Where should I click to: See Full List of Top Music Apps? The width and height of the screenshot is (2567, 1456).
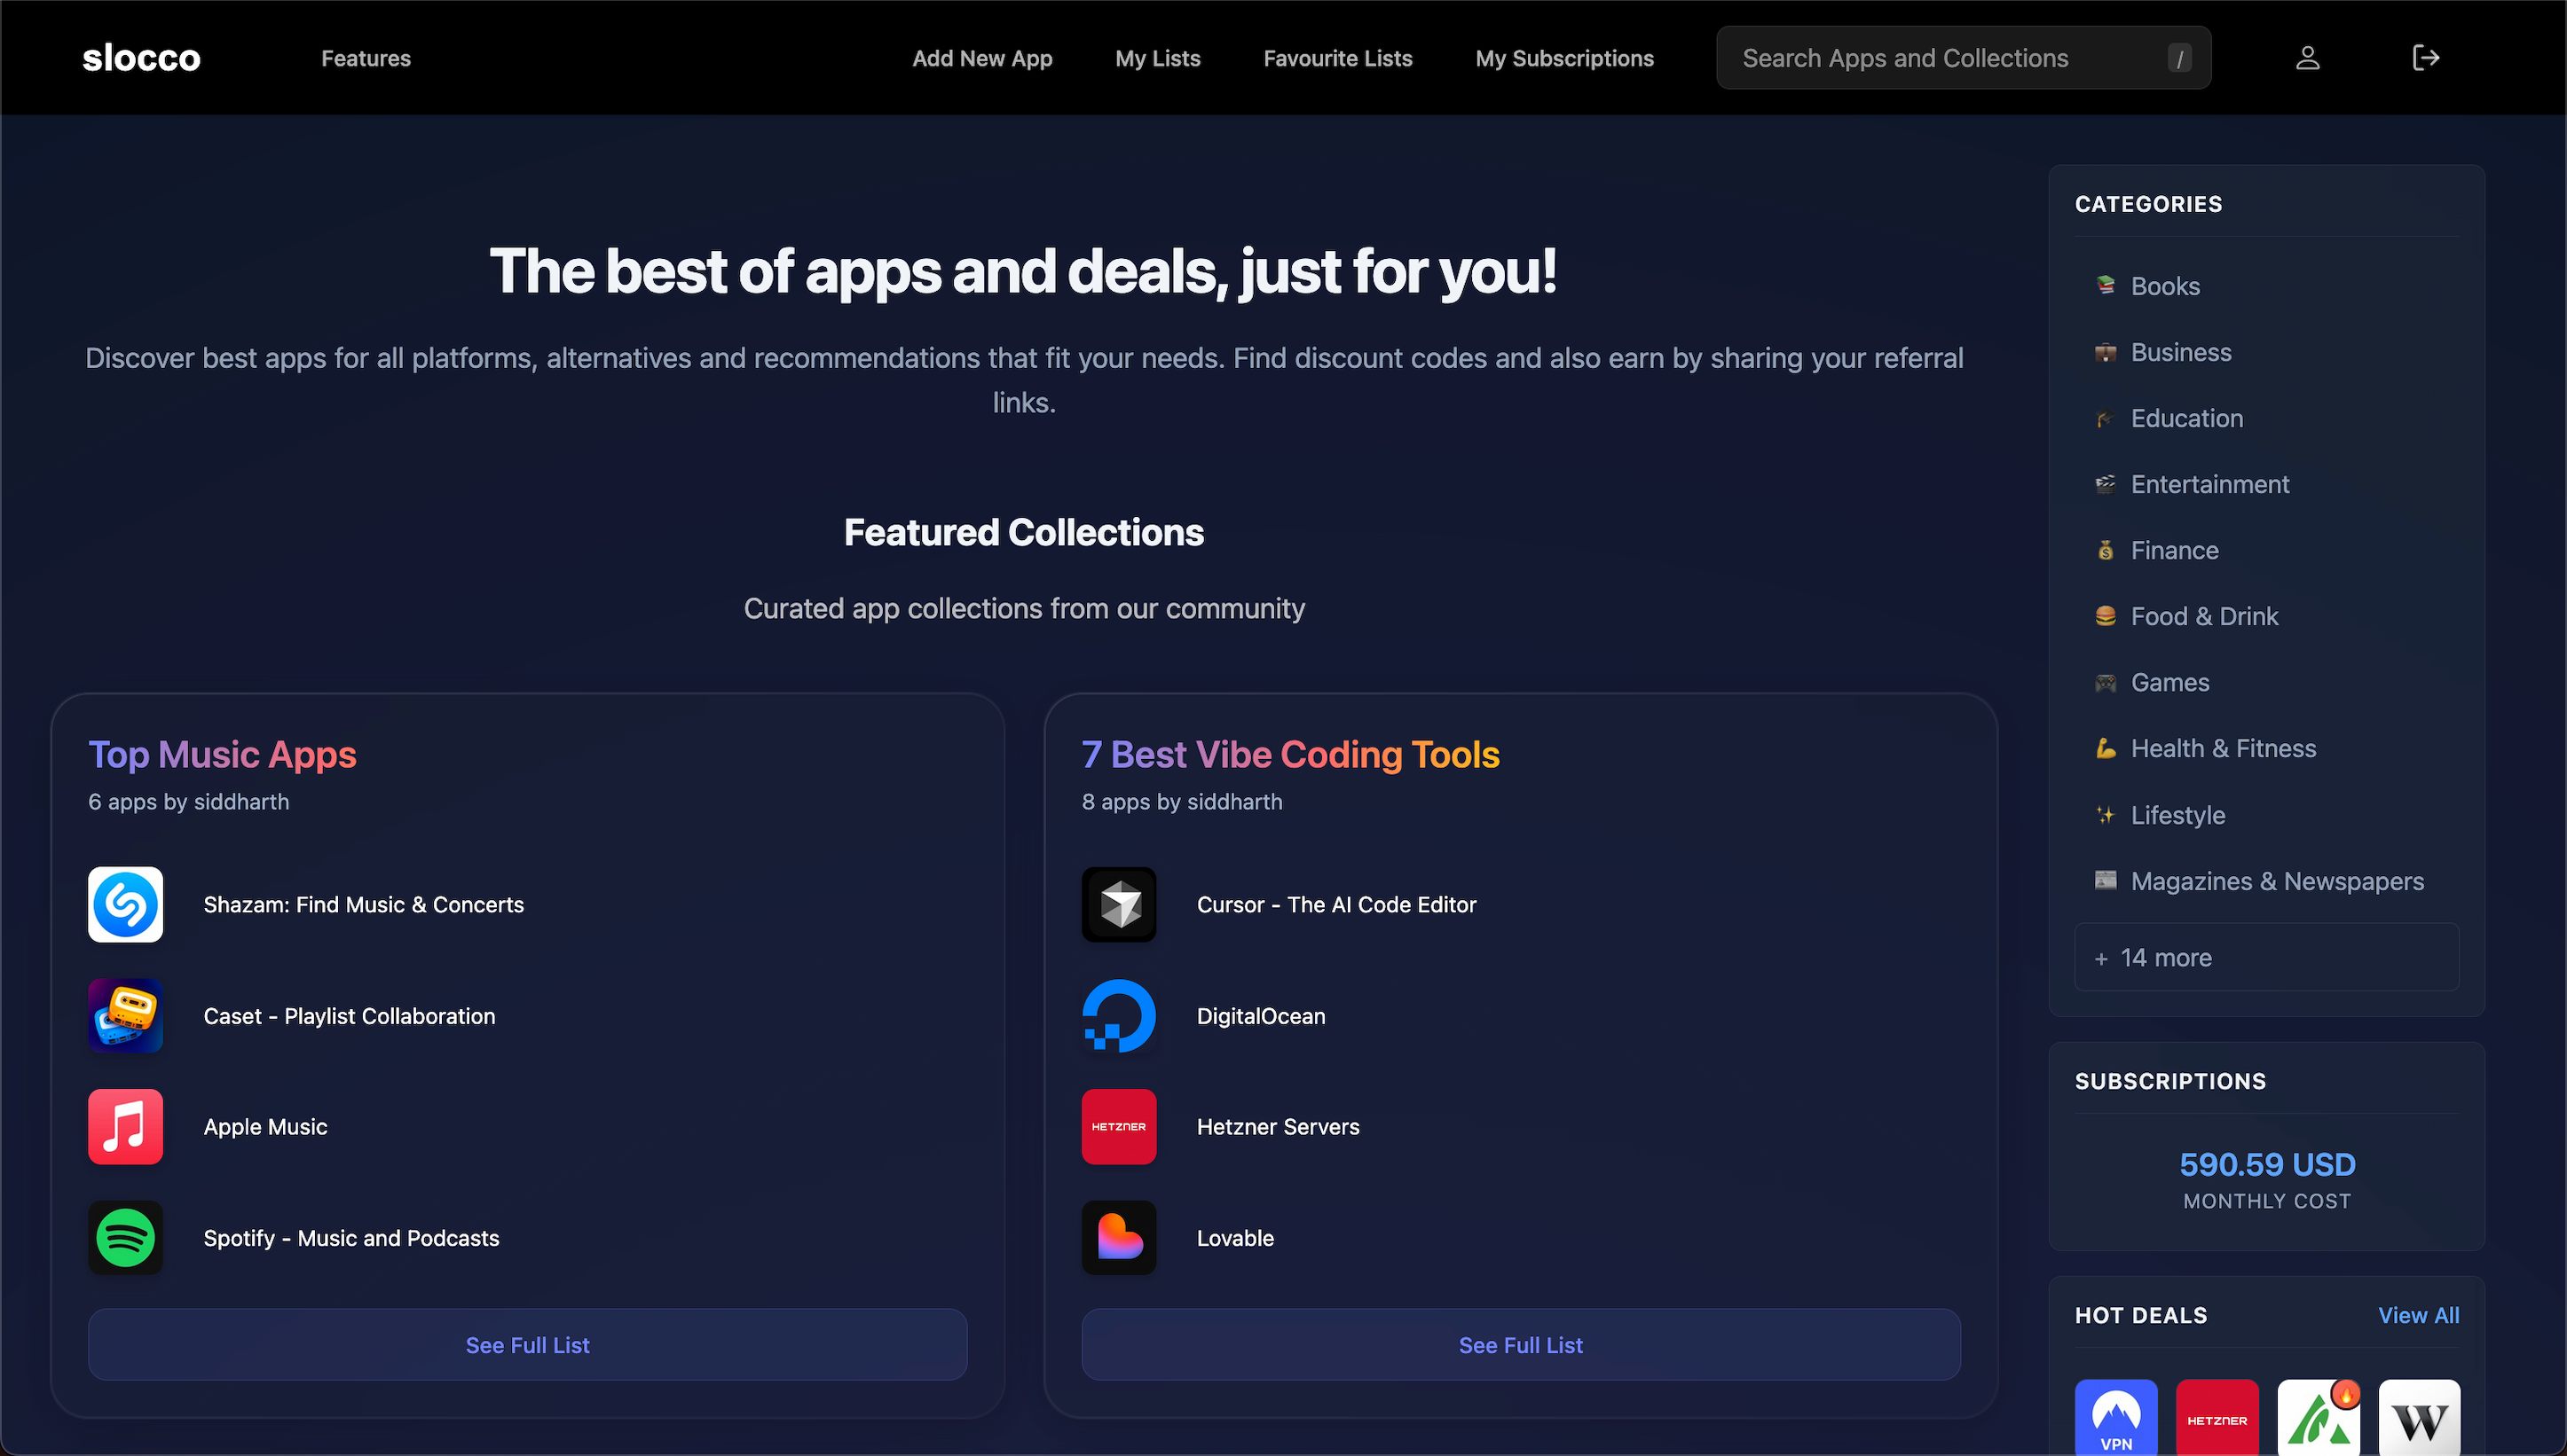(527, 1344)
